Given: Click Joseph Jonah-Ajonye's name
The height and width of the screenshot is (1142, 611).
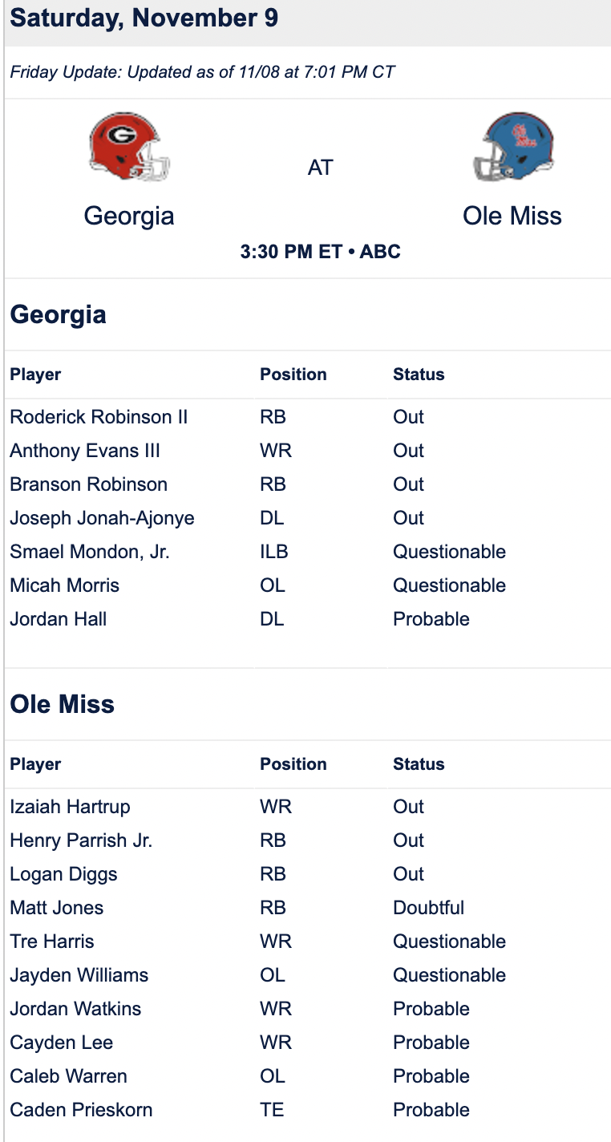Looking at the screenshot, I should [102, 518].
